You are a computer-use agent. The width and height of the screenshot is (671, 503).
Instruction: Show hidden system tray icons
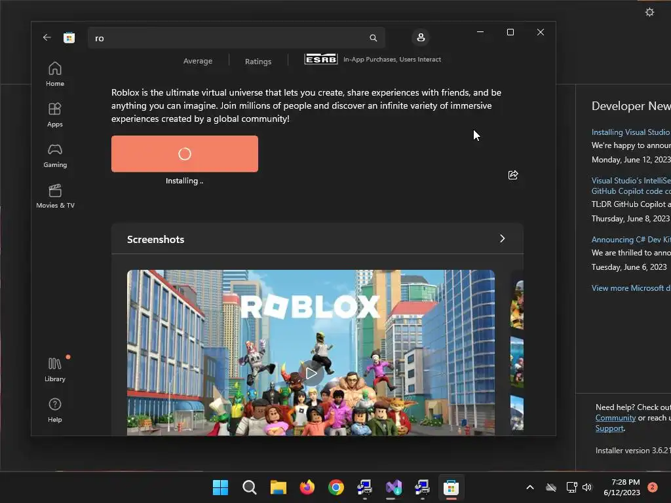pyautogui.click(x=529, y=487)
